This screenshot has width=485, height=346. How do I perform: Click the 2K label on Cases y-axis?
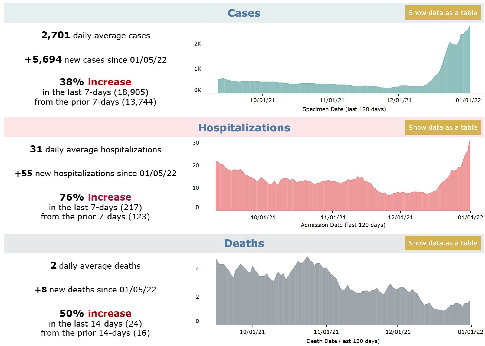click(198, 44)
